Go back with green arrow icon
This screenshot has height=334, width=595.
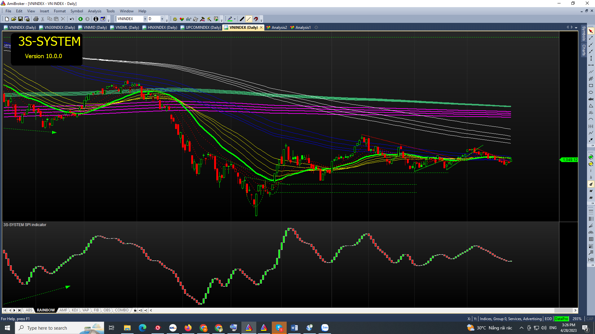click(81, 19)
